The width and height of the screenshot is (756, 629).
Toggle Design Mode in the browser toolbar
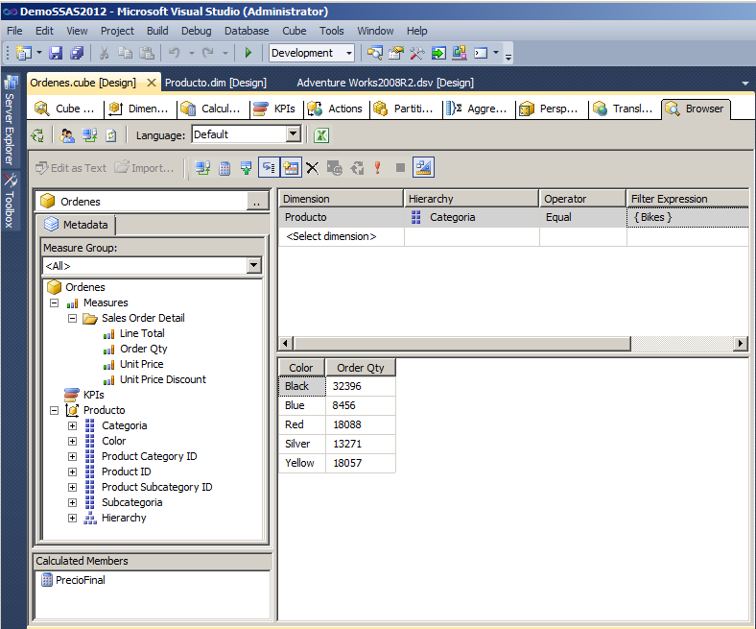pos(423,168)
